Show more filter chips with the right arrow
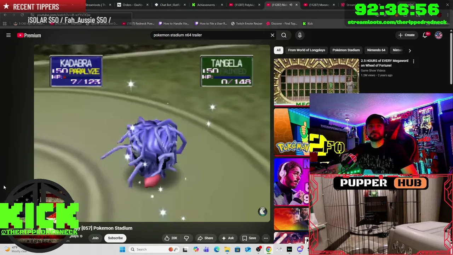Viewport: 453px width, 255px height. pyautogui.click(x=410, y=50)
